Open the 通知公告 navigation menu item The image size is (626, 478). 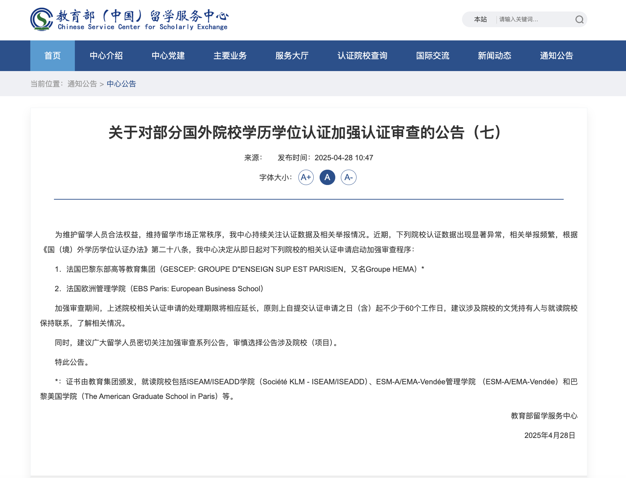(x=556, y=56)
